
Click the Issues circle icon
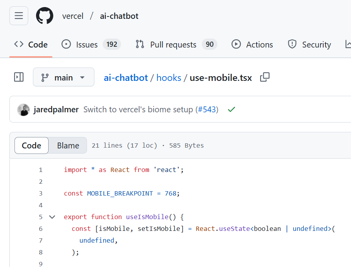66,44
